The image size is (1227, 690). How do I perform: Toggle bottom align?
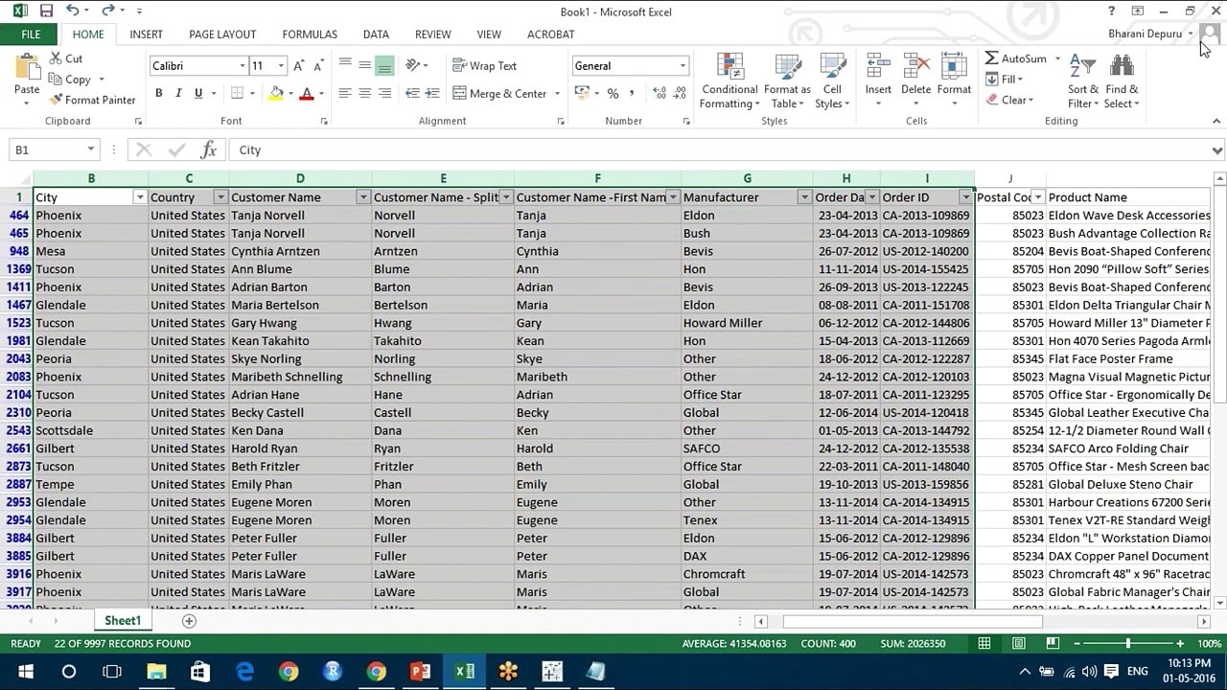coord(384,66)
